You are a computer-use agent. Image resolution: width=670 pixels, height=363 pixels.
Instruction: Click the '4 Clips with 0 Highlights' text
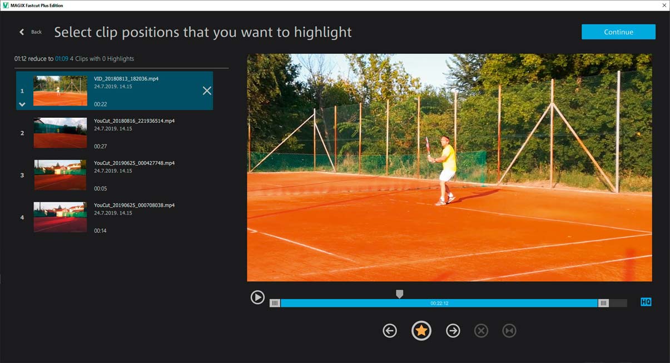(102, 58)
